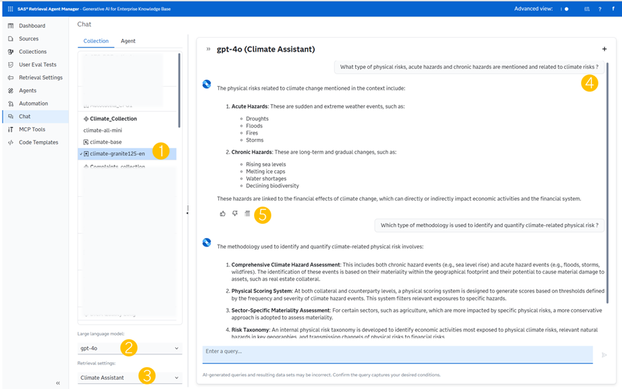
Task: Click the Retrieval Settings sidebar icon
Action: 11,78
